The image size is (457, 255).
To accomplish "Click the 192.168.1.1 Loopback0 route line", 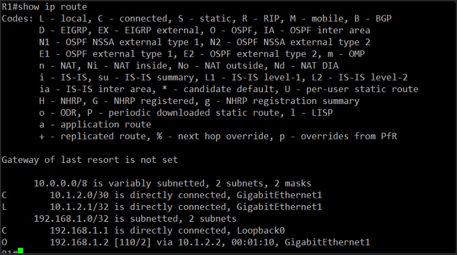I will 143,231.
